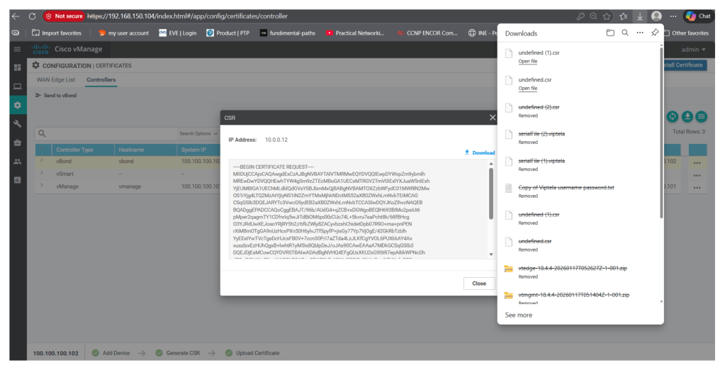Viewport: 725px width, 370px height.
Task: Click See more in Downloads panel
Action: coord(518,315)
